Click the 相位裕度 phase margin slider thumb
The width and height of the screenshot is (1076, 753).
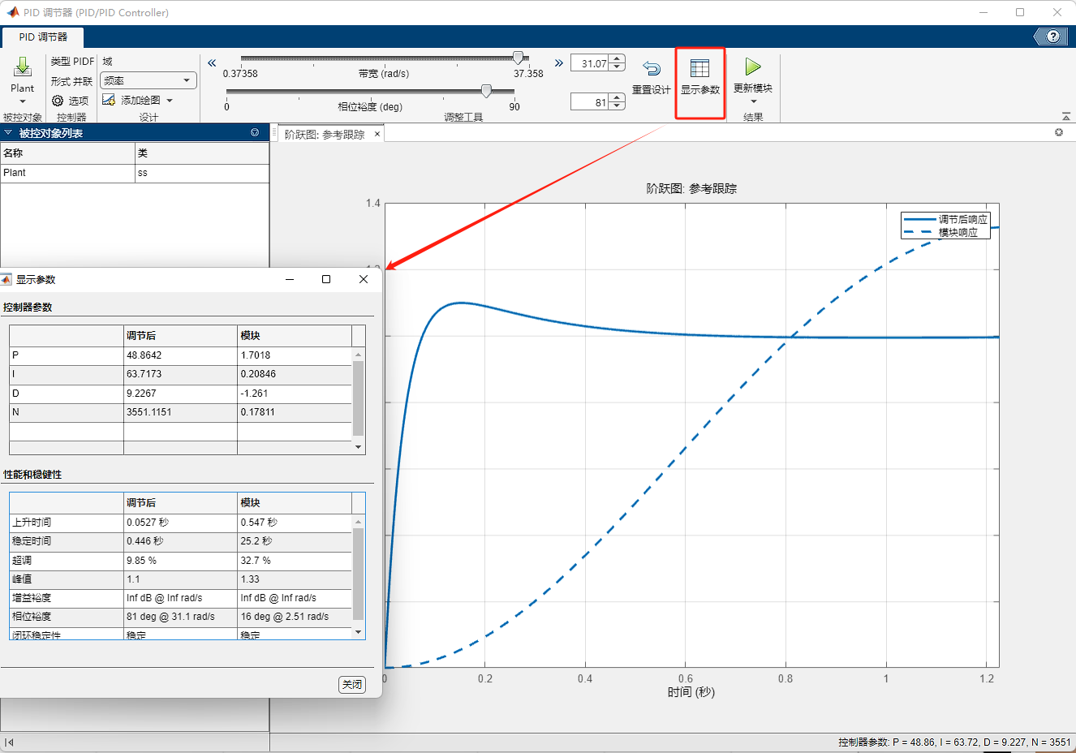click(486, 91)
